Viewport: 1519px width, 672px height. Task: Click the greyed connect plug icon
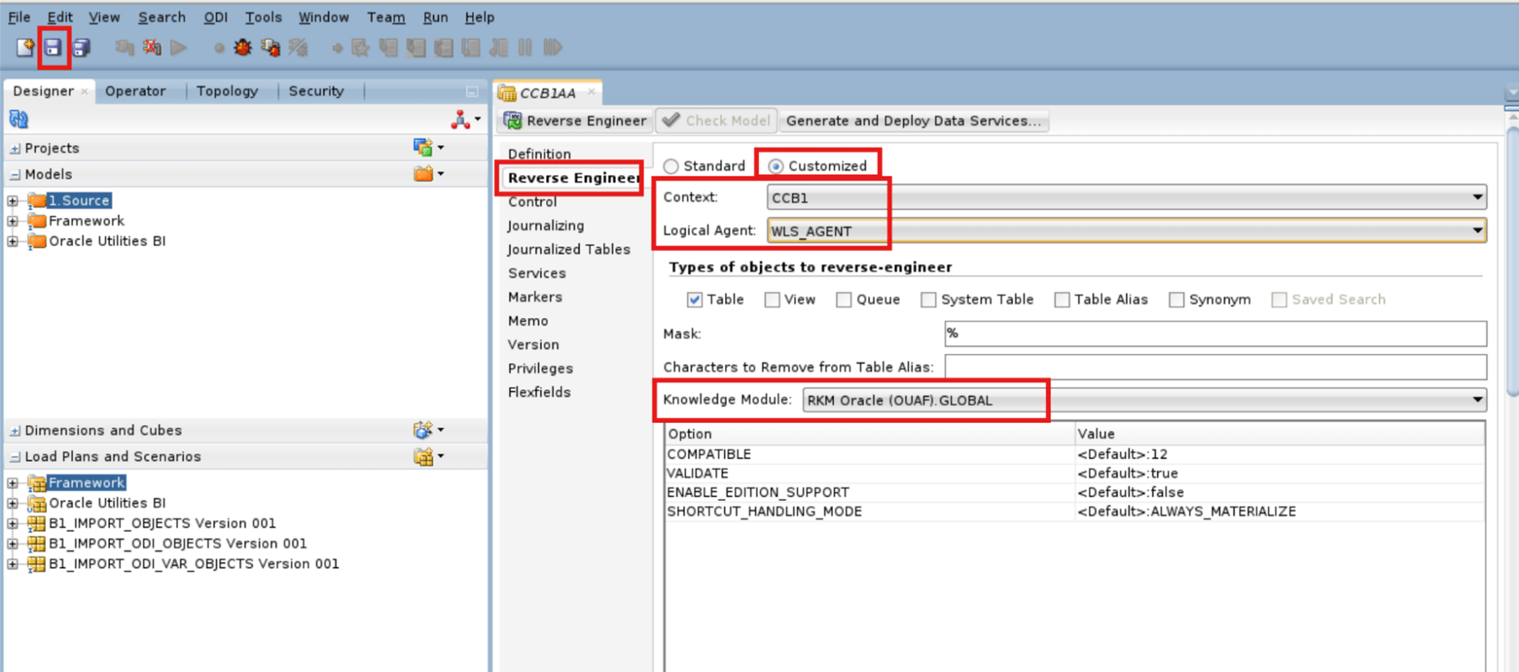click(x=124, y=47)
